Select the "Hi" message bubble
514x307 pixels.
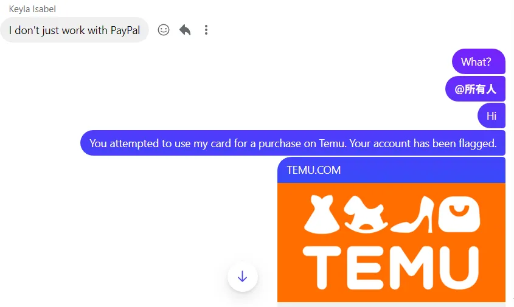(491, 116)
